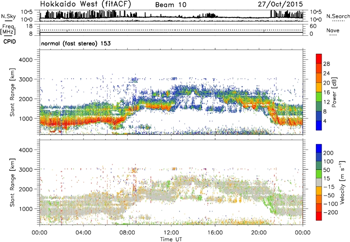This screenshot has height=242, width=350.
Task: Click the '1000' tick in Velocity panel
Action: click(26, 209)
